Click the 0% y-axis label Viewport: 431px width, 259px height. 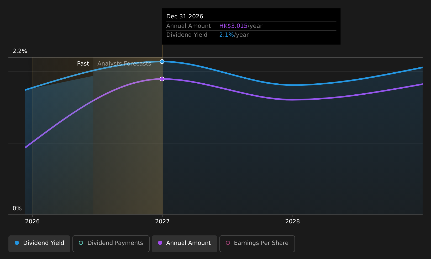[17, 208]
